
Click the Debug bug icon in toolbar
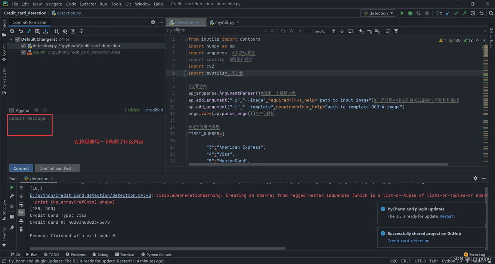click(x=410, y=13)
